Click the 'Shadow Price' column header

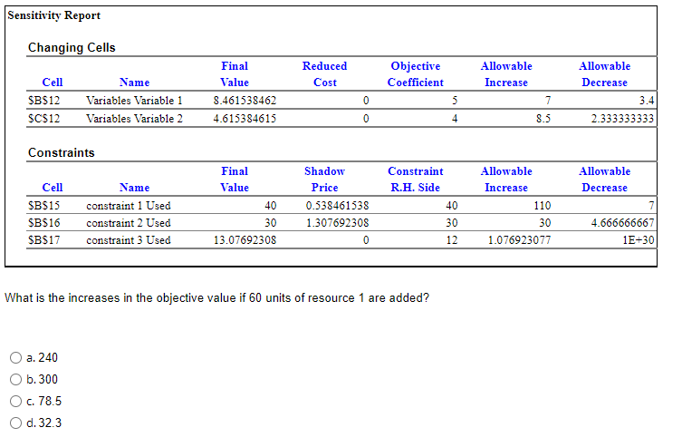click(x=325, y=180)
